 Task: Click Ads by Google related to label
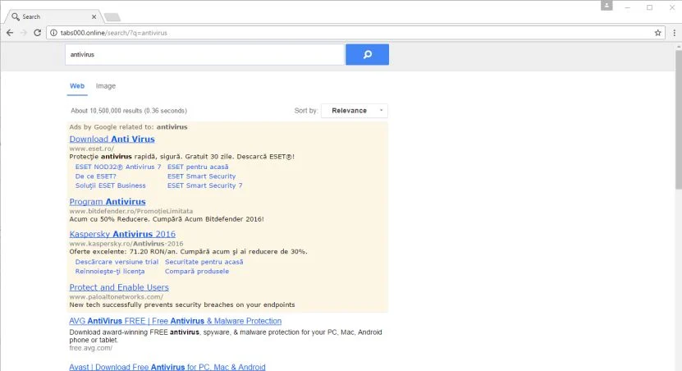[128, 127]
